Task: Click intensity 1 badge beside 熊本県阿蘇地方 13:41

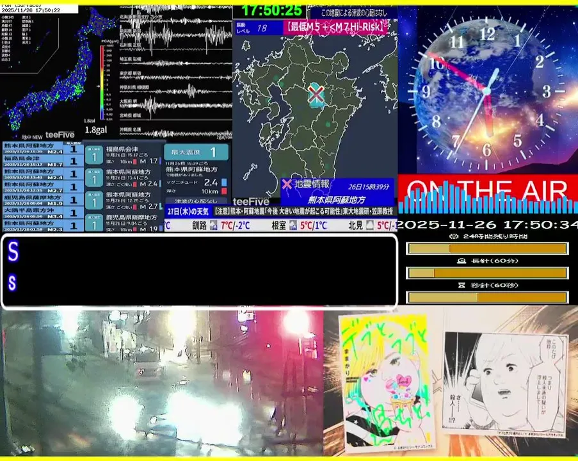Action: click(x=93, y=178)
